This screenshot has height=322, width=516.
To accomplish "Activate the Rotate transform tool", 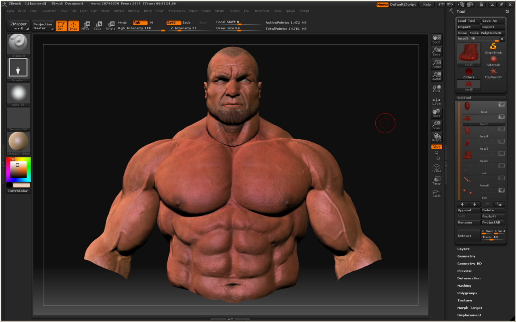I will (x=110, y=26).
